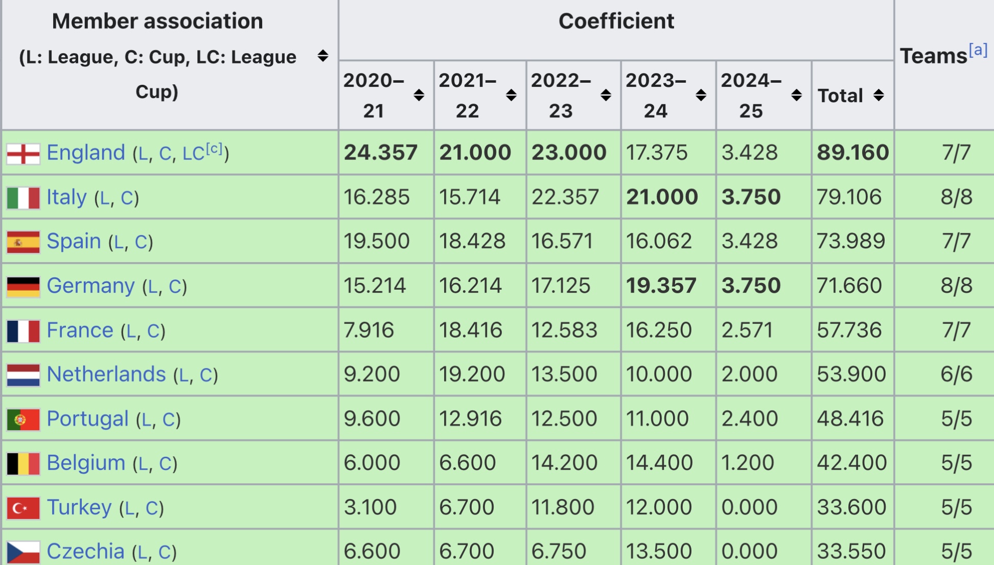Open the Italy article link
The height and width of the screenshot is (565, 994).
[x=67, y=197]
